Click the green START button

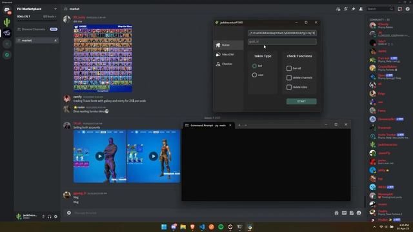pos(301,101)
